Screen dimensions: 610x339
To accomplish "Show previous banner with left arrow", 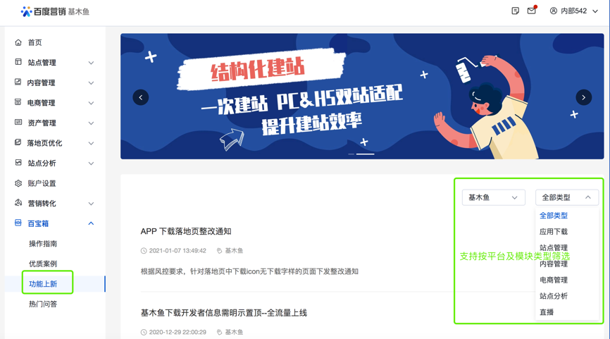I will pyautogui.click(x=141, y=97).
